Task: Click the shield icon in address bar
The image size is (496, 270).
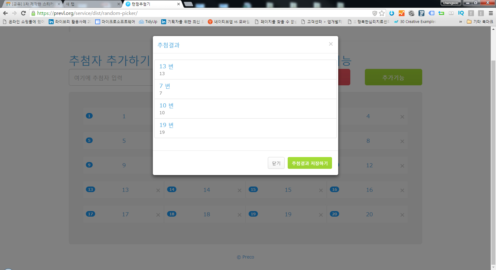Action: pos(374,13)
